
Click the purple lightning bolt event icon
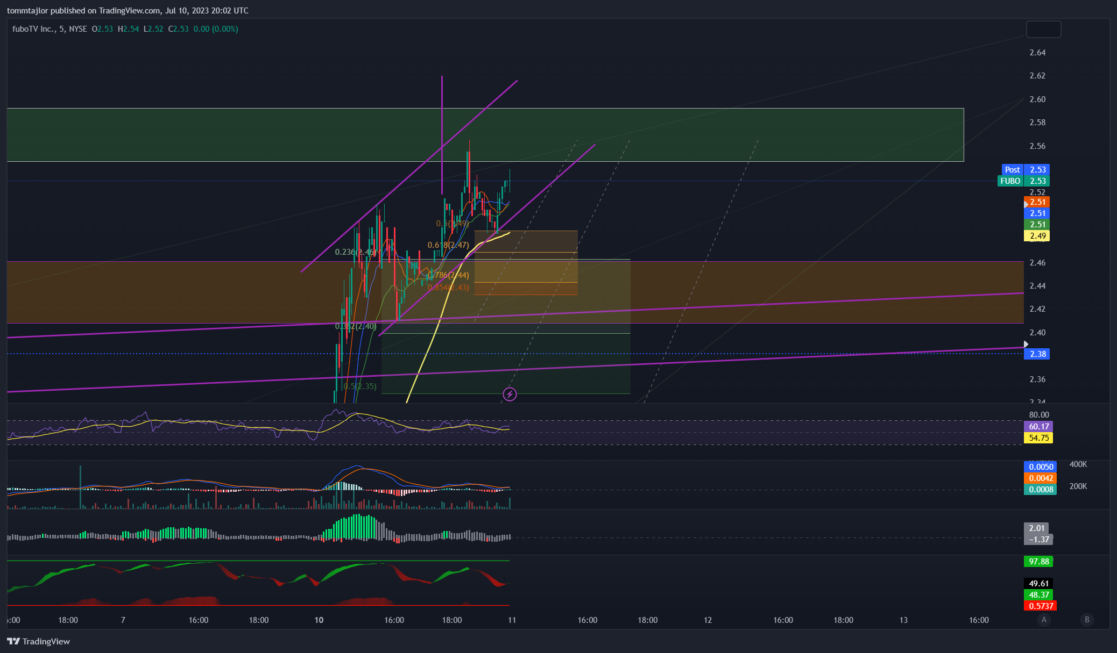coord(510,394)
